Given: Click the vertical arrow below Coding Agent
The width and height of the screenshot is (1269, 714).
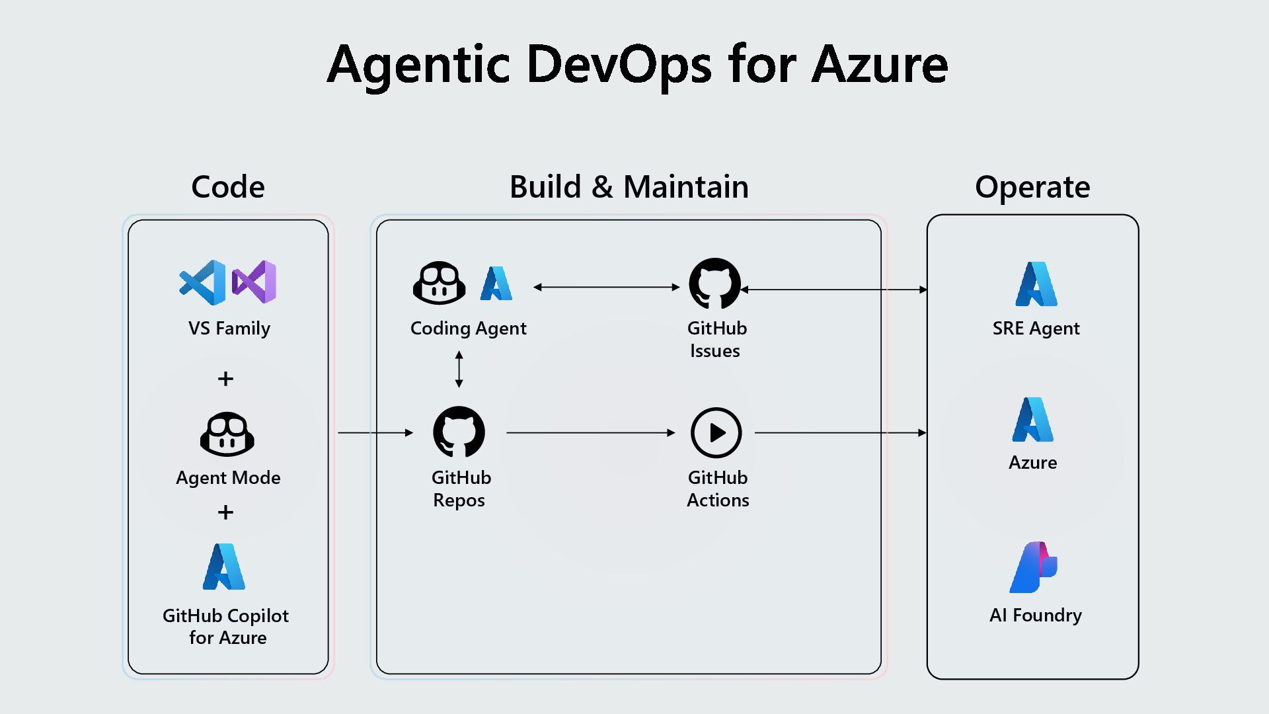Looking at the screenshot, I should (x=459, y=369).
